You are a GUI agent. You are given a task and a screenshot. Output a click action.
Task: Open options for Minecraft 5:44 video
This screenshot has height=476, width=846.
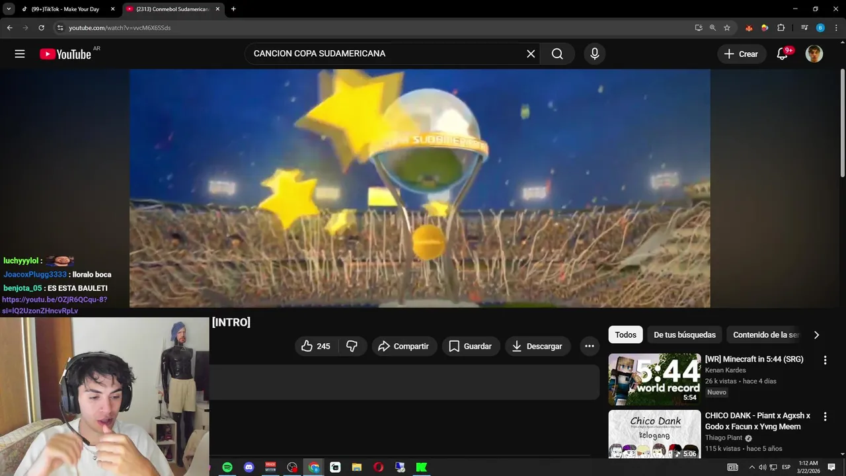[825, 360]
